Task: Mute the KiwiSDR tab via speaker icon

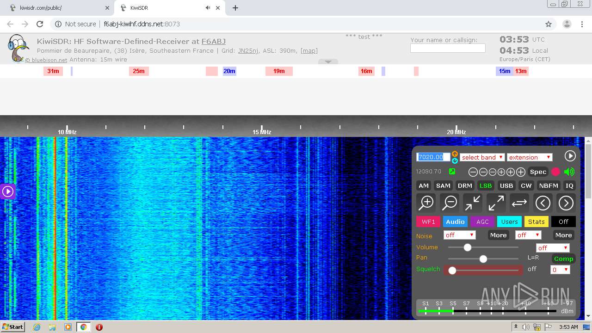Action: click(208, 8)
